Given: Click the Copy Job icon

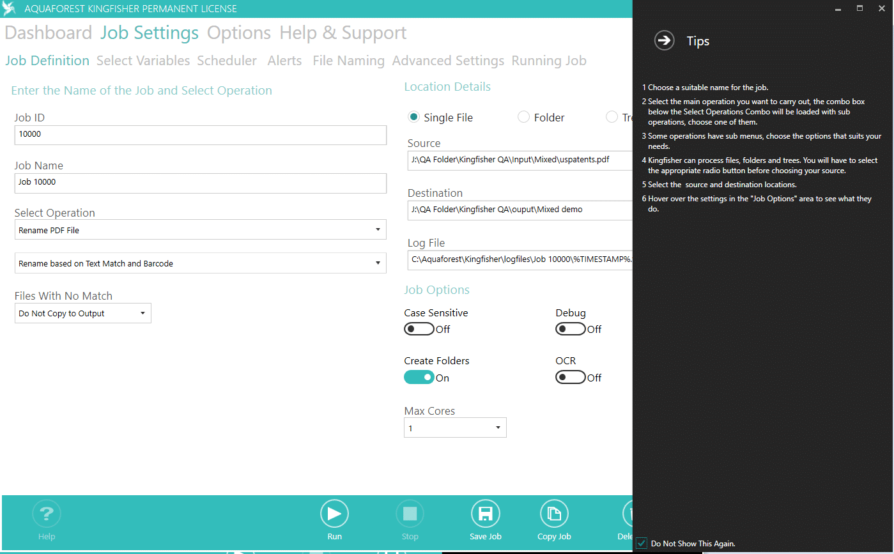Looking at the screenshot, I should [x=554, y=513].
